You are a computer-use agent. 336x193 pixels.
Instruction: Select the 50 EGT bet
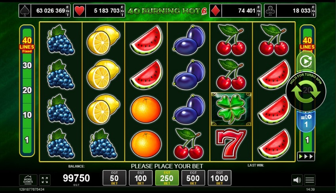tap(114, 178)
